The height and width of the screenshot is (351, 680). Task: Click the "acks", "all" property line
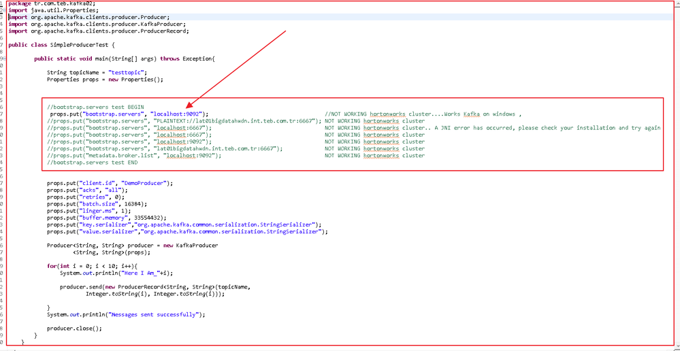pyautogui.click(x=88, y=190)
